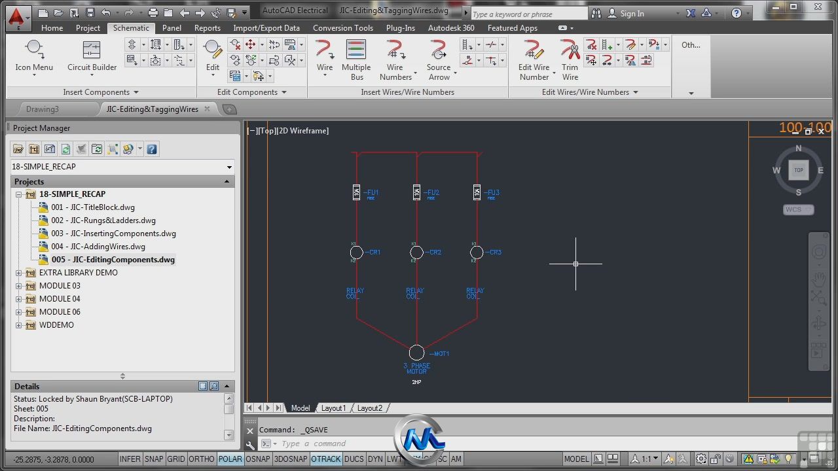Open the Help question mark icon
The height and width of the screenshot is (471, 838).
click(x=737, y=13)
